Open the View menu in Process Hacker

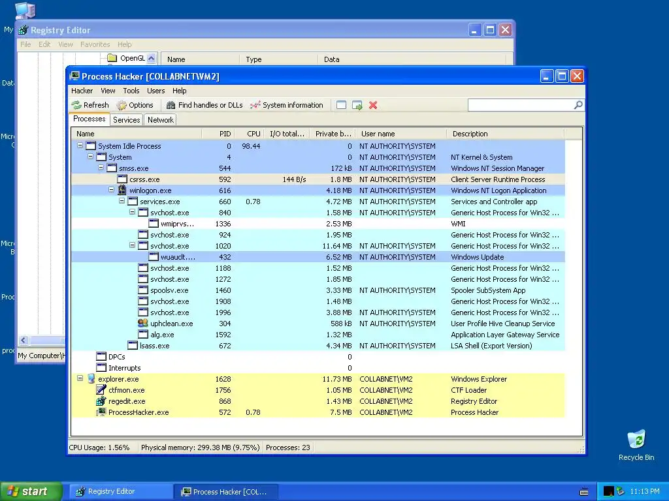point(108,91)
